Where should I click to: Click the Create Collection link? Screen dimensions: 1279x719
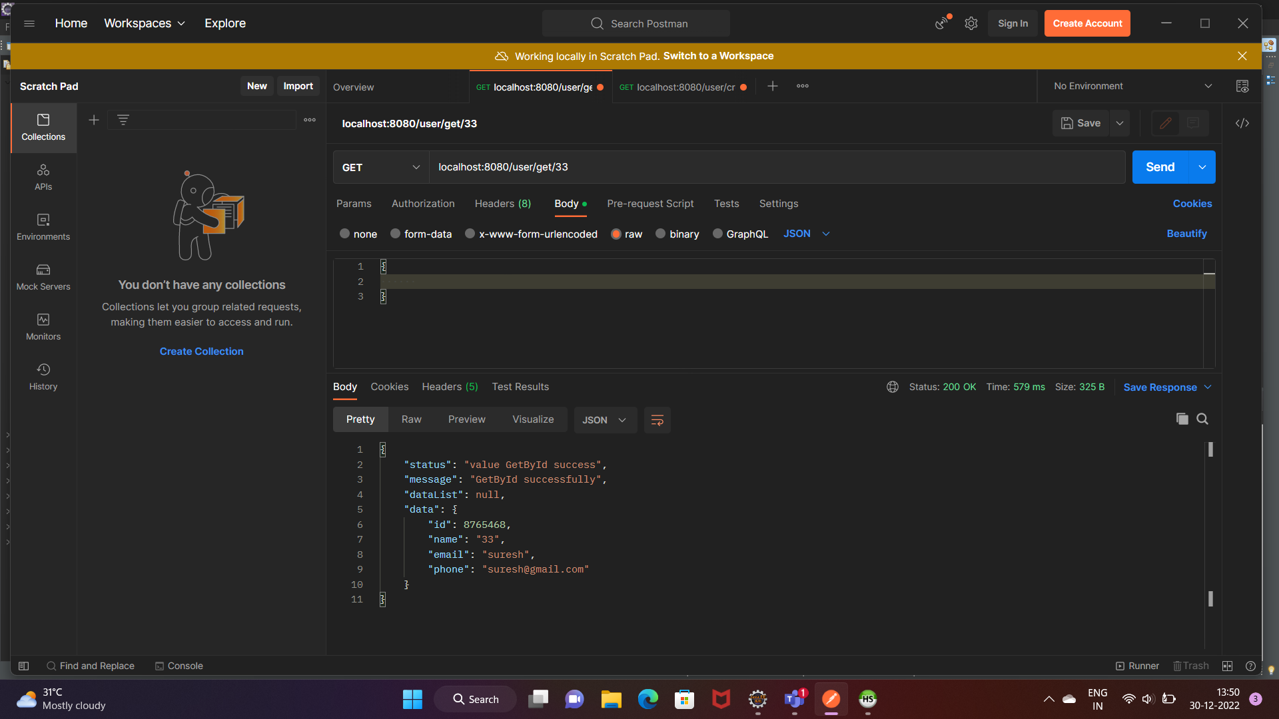click(202, 351)
